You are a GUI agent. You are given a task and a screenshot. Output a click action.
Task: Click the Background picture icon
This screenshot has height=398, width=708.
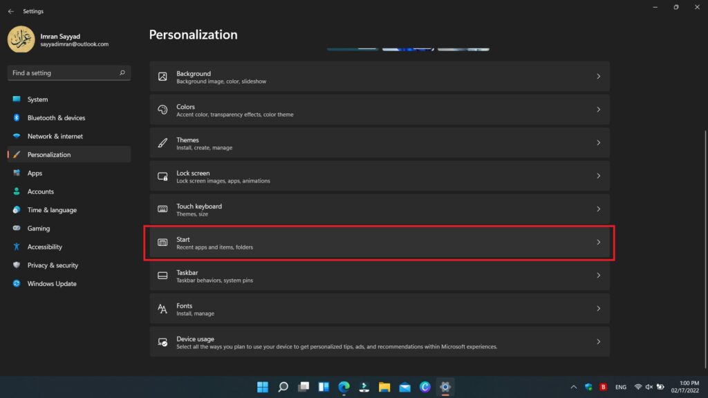tap(162, 77)
